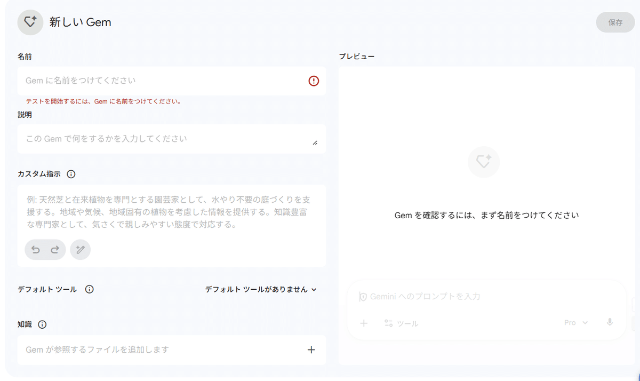Open the カスタム指示 info icon
The height and width of the screenshot is (381, 640).
pyautogui.click(x=71, y=174)
